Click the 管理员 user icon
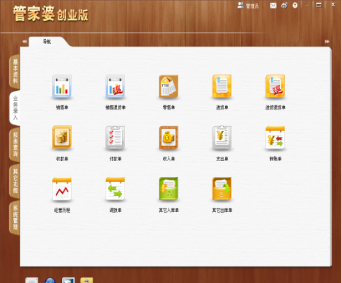The width and height of the screenshot is (342, 283). tap(240, 6)
